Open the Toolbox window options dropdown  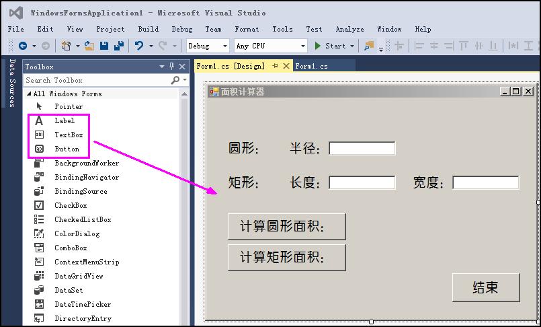click(161, 67)
